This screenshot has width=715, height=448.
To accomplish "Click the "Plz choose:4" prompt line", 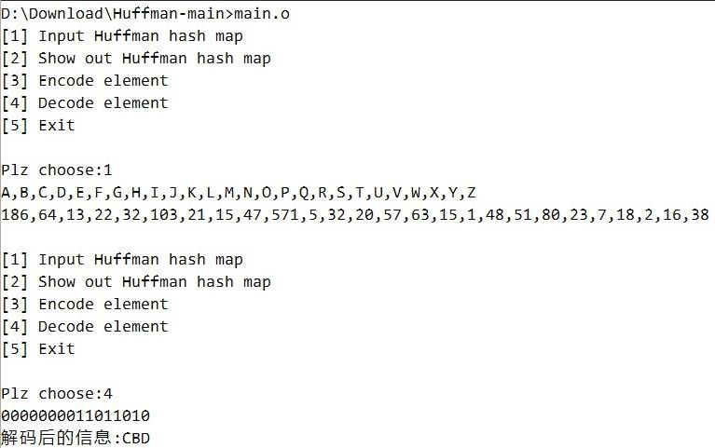I will pyautogui.click(x=57, y=394).
